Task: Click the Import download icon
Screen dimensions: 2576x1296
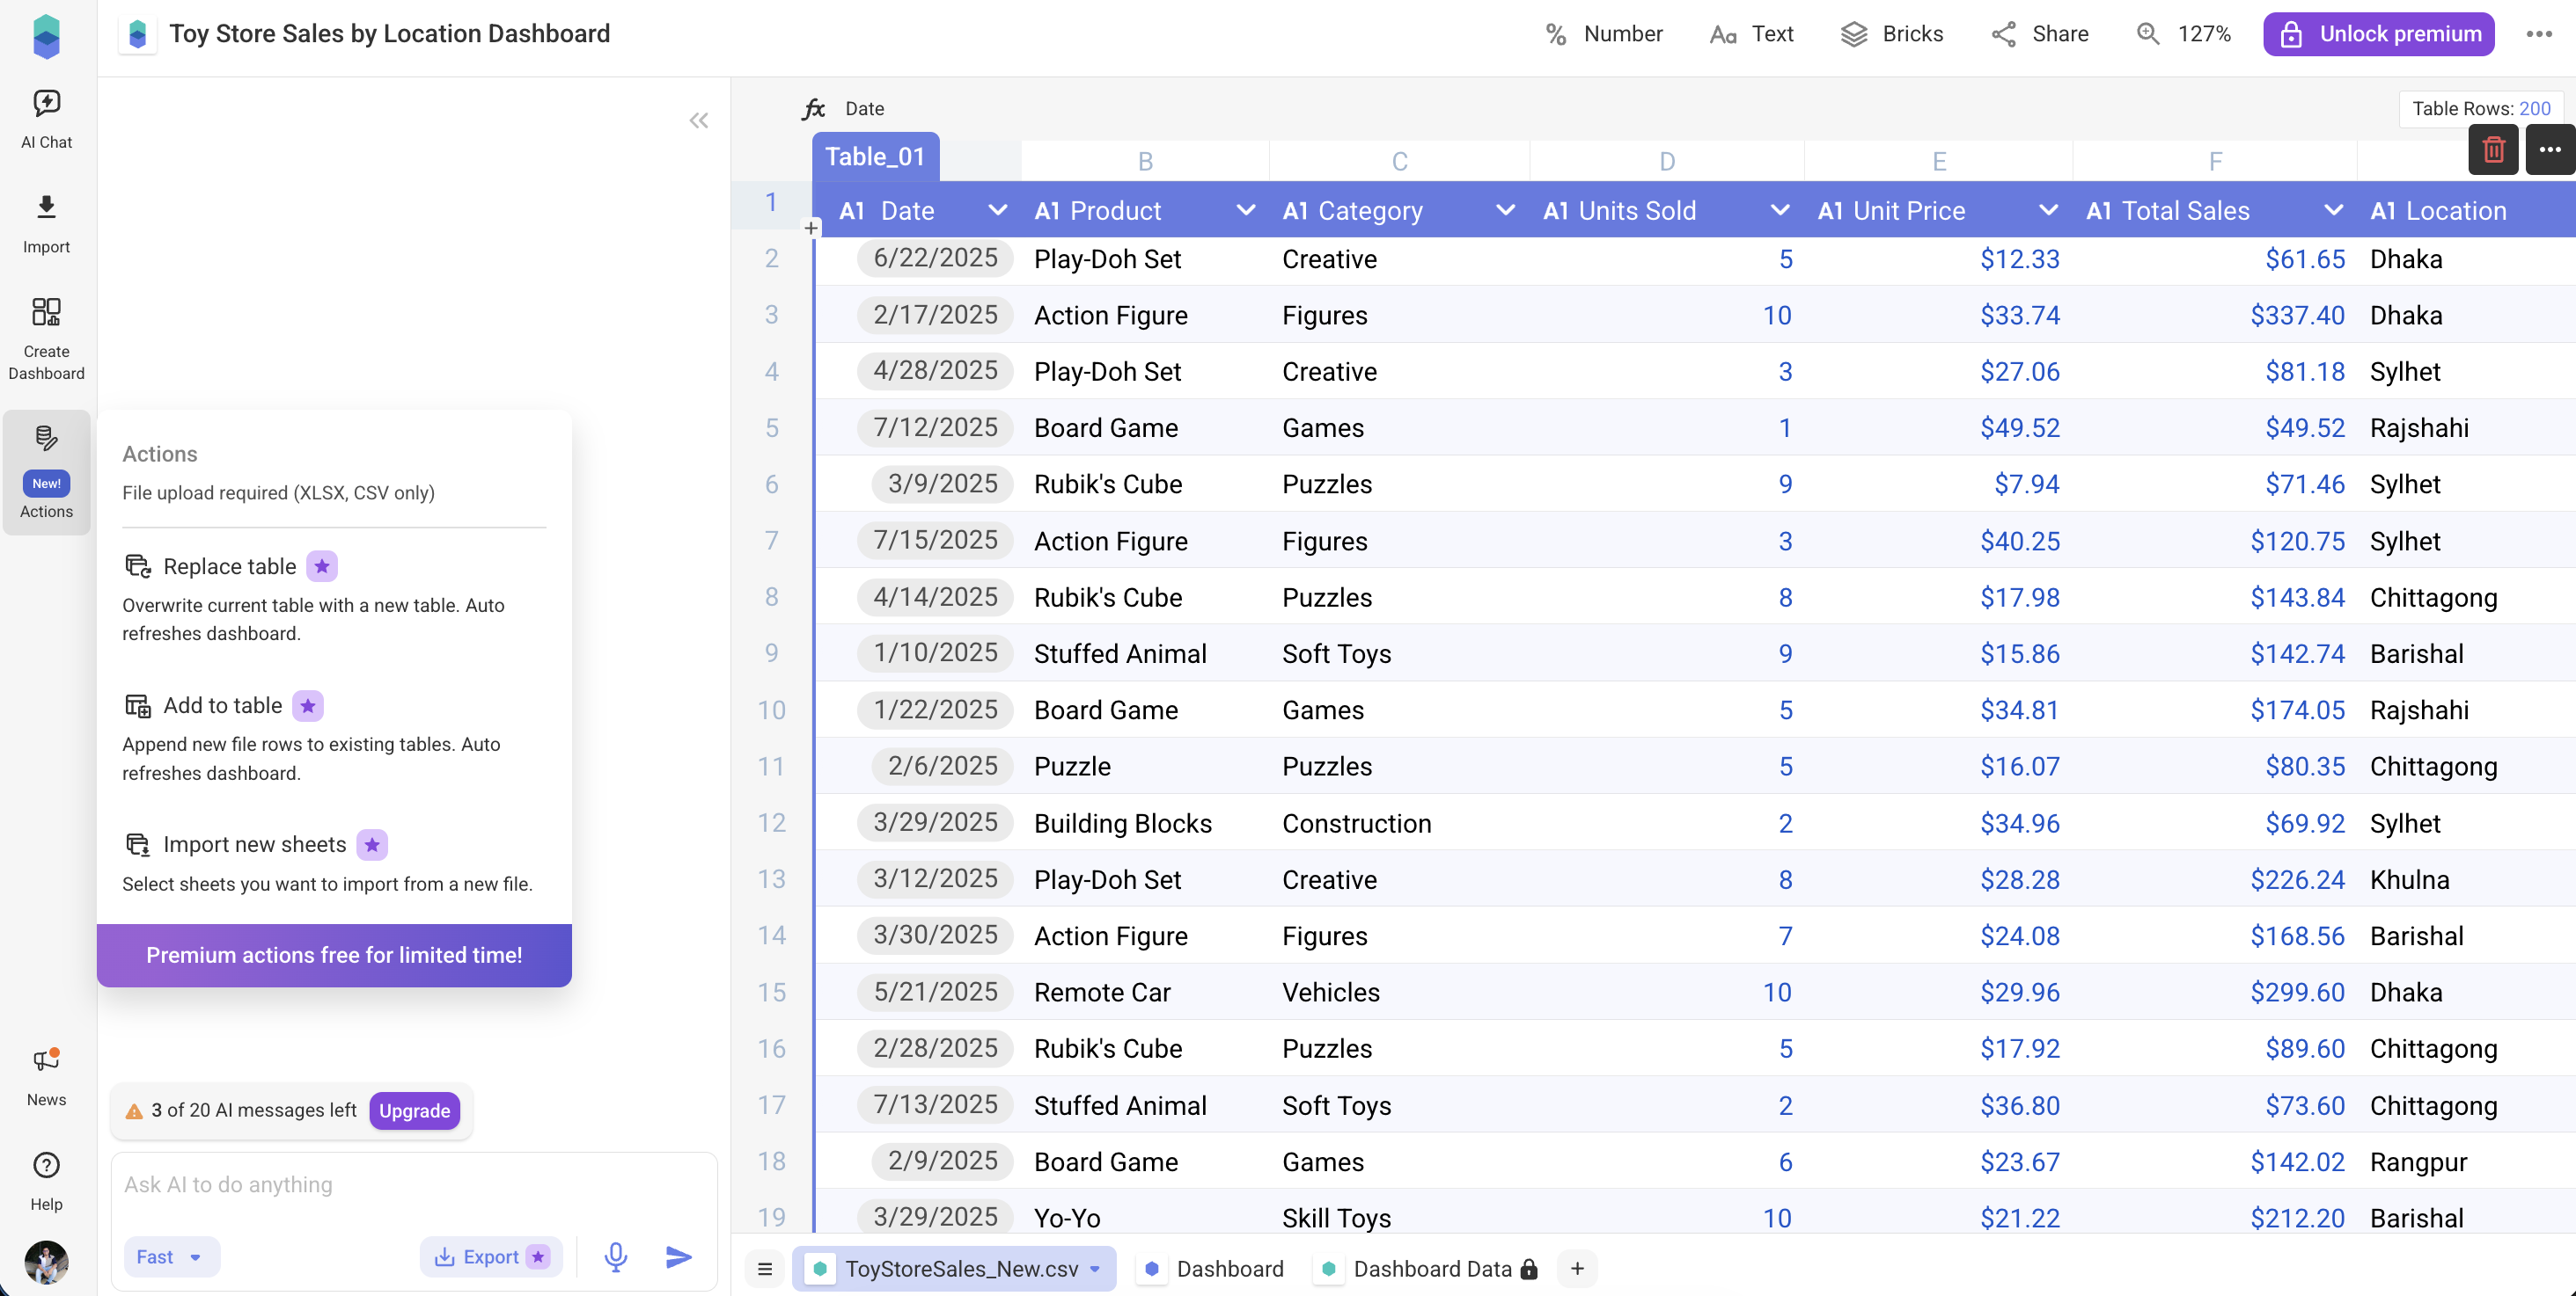Action: click(46, 208)
